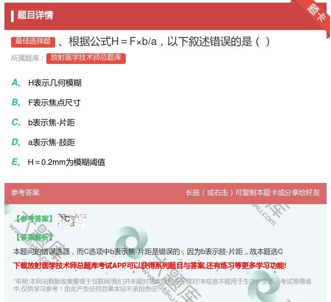Click the question text 根据公式H=F×b/a

(169, 41)
